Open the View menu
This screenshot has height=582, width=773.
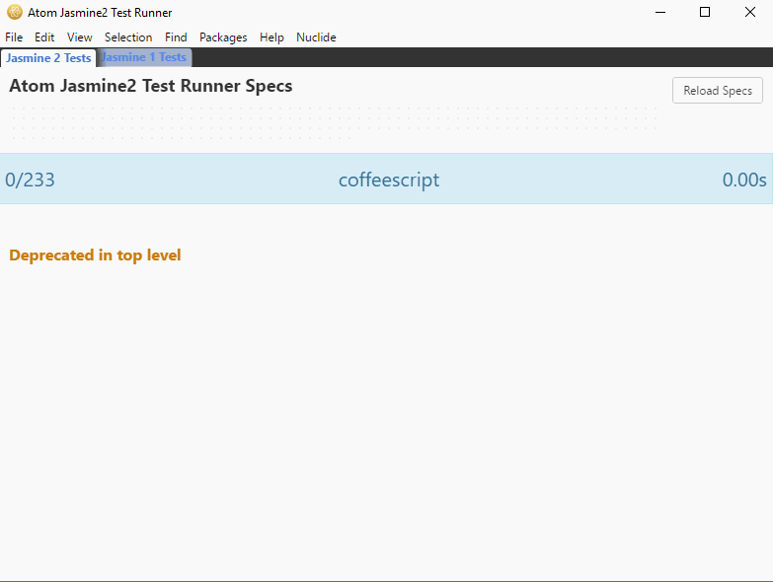[79, 37]
